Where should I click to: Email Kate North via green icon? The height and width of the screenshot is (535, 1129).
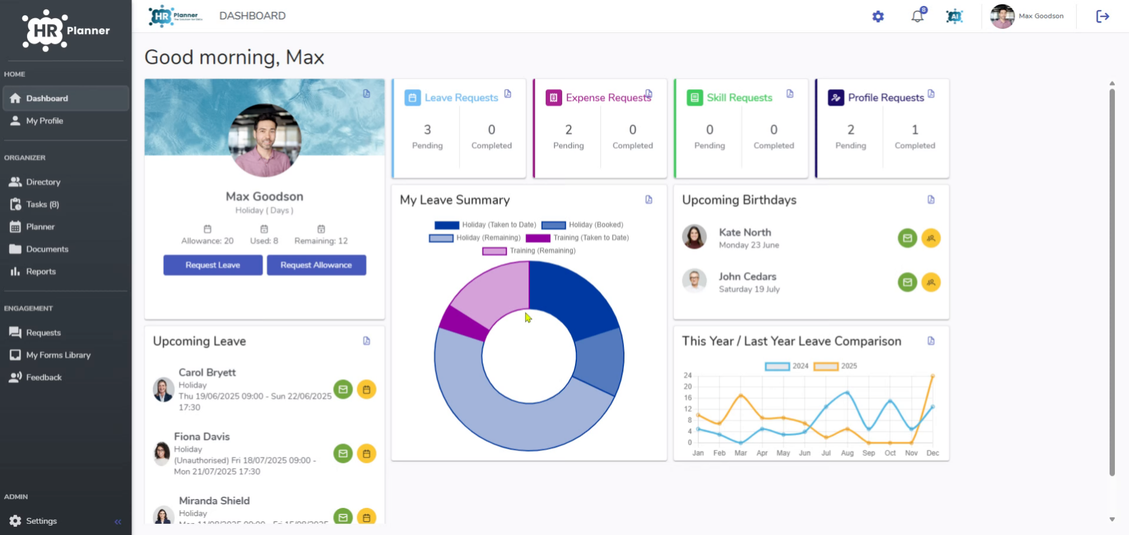tap(907, 238)
